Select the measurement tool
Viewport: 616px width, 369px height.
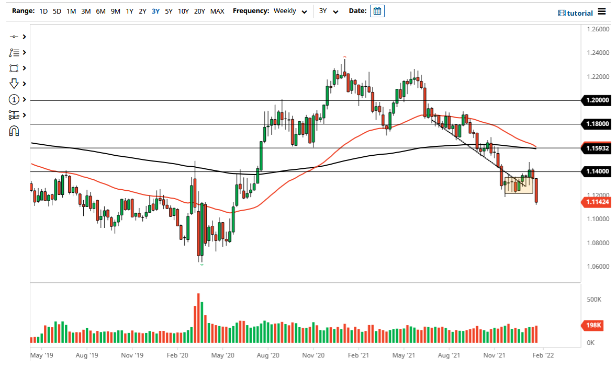pos(13,115)
